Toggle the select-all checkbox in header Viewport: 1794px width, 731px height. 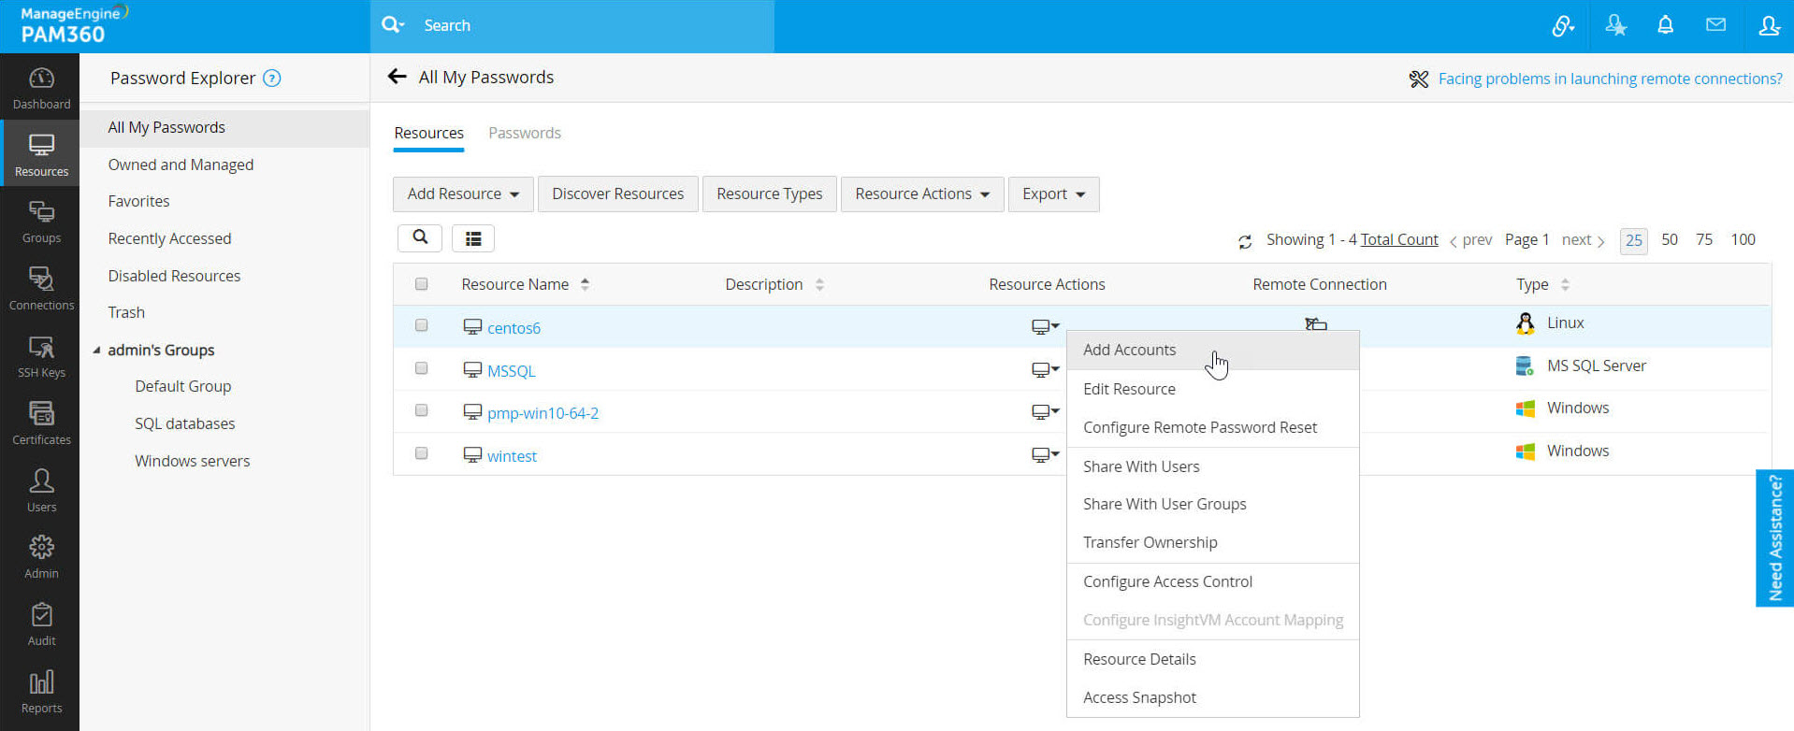coord(422,284)
